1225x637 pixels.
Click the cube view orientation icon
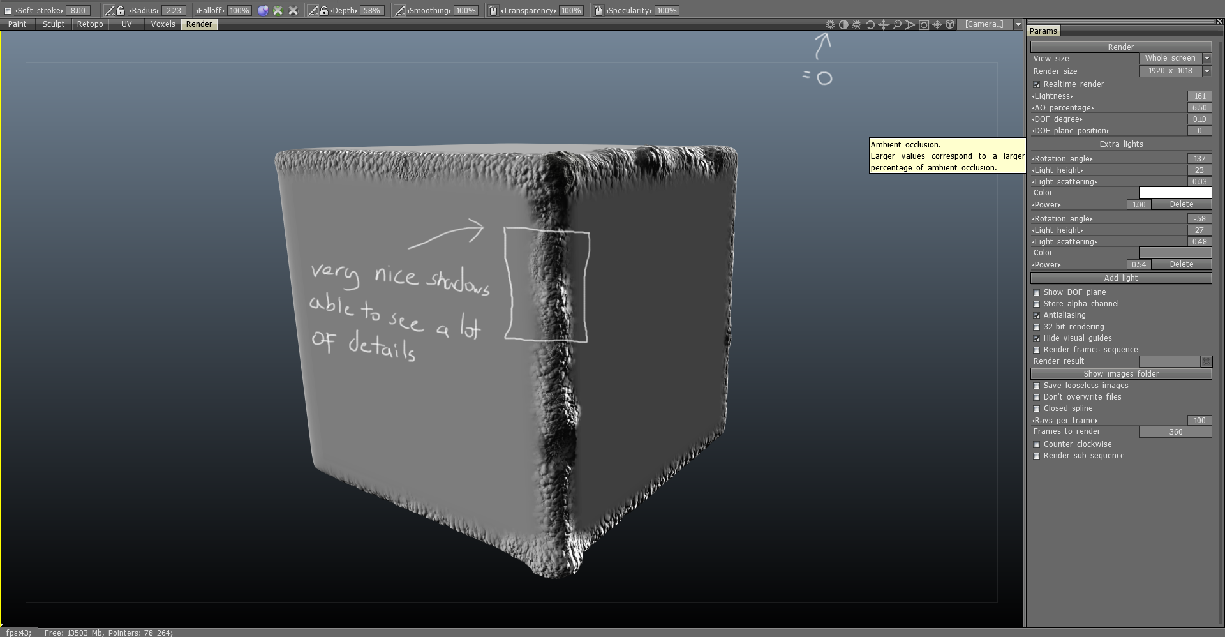pos(950,24)
